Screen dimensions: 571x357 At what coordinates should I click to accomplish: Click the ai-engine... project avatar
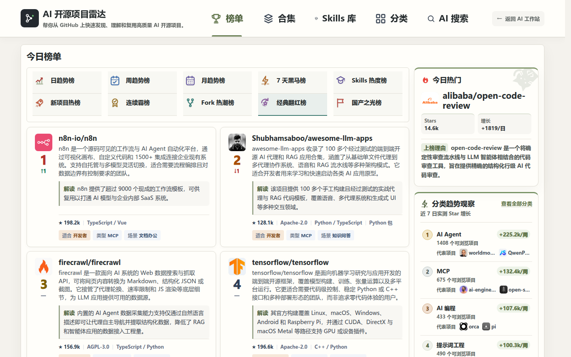[x=463, y=290]
